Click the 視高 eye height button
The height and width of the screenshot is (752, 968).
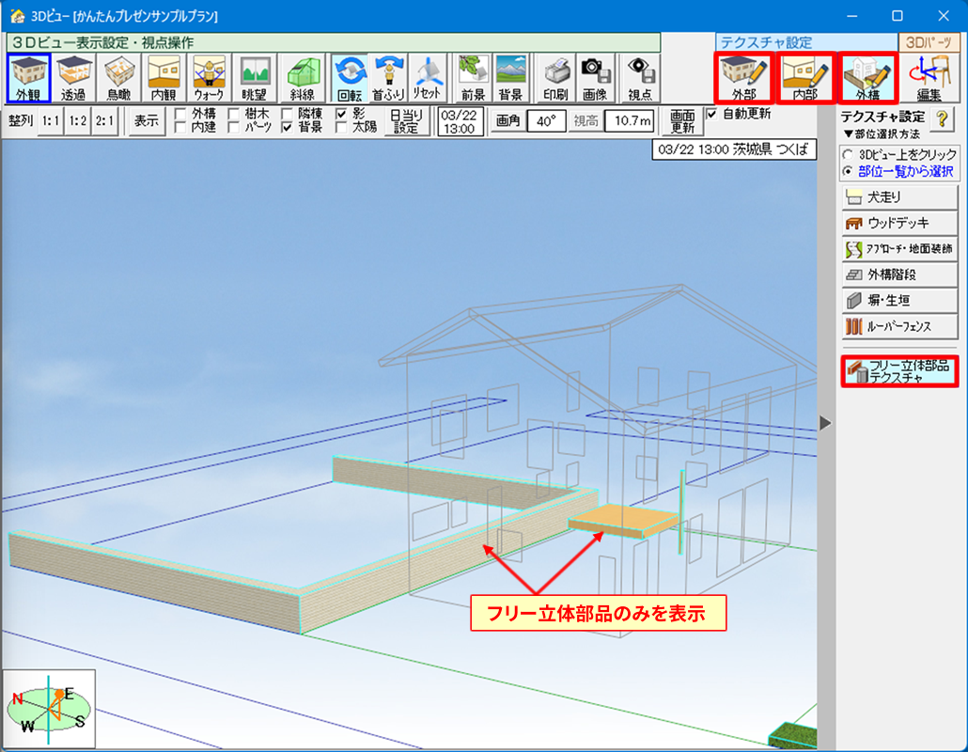tap(585, 121)
